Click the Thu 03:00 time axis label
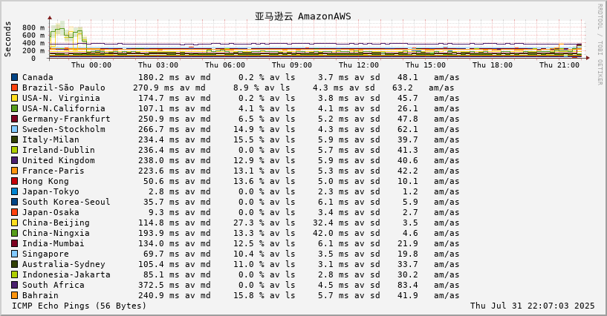 (x=158, y=65)
